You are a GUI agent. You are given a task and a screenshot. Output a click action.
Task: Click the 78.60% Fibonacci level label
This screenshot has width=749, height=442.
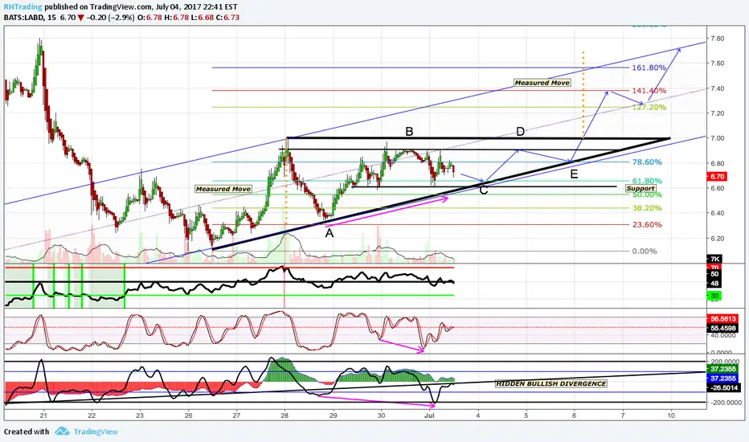pyautogui.click(x=647, y=162)
